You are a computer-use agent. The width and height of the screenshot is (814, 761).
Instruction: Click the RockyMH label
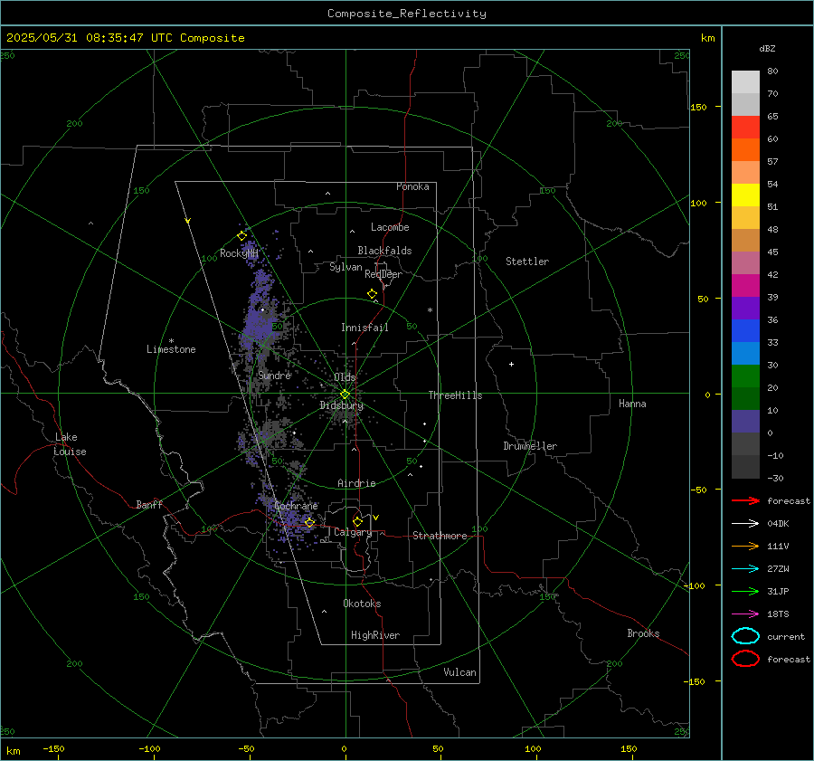(239, 253)
